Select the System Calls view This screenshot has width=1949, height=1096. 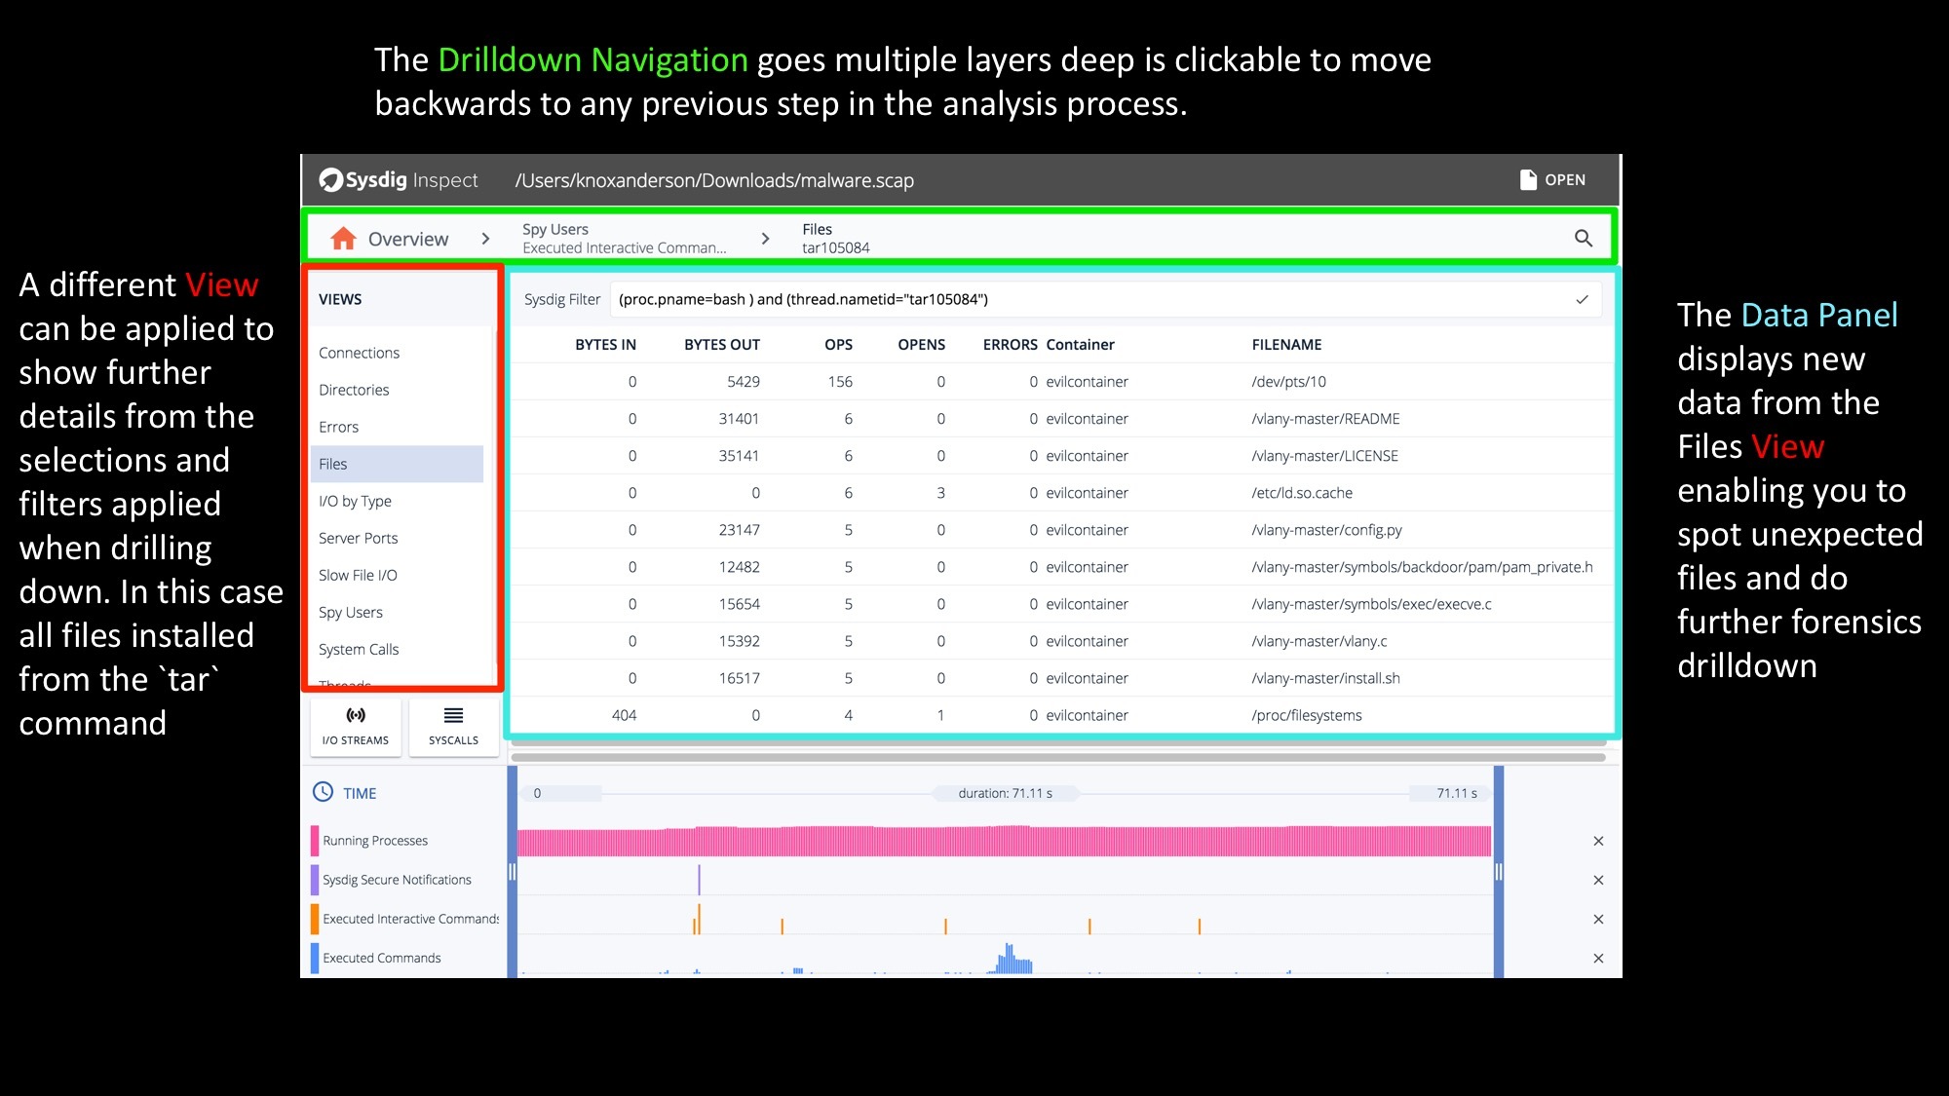[x=397, y=649]
